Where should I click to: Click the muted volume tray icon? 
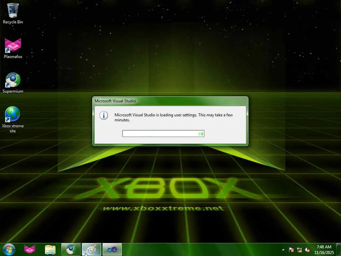point(307,250)
